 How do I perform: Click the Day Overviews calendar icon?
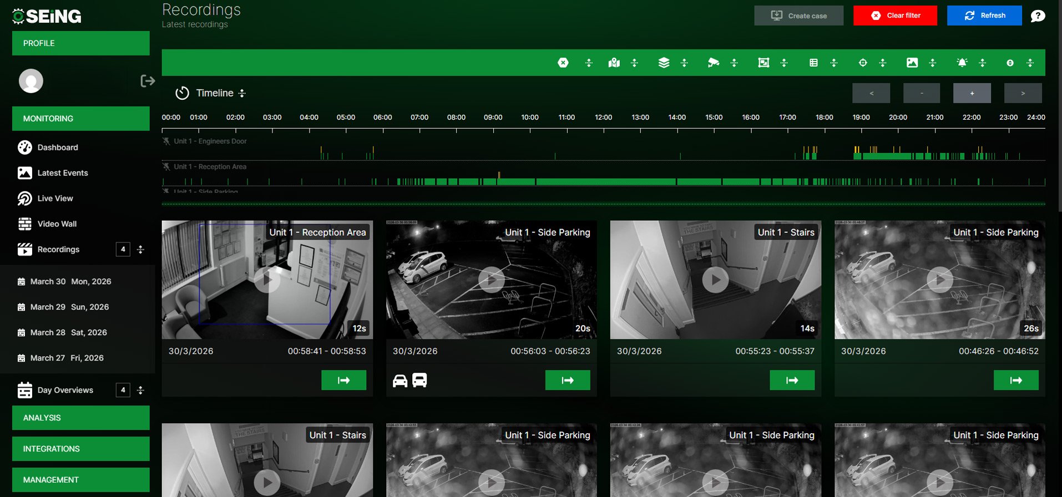tap(25, 390)
